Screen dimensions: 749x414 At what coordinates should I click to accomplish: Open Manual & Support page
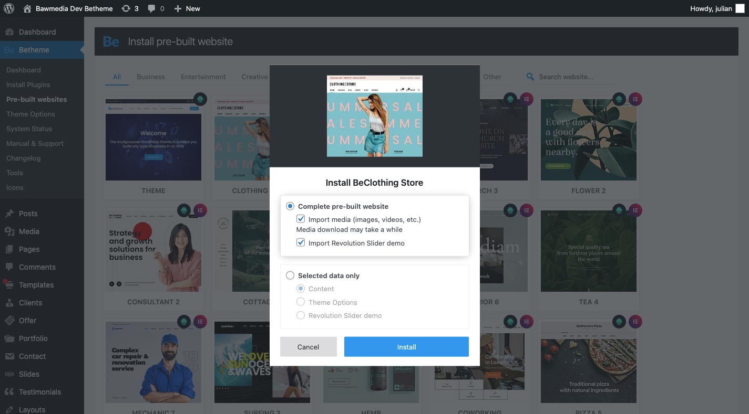coord(35,143)
